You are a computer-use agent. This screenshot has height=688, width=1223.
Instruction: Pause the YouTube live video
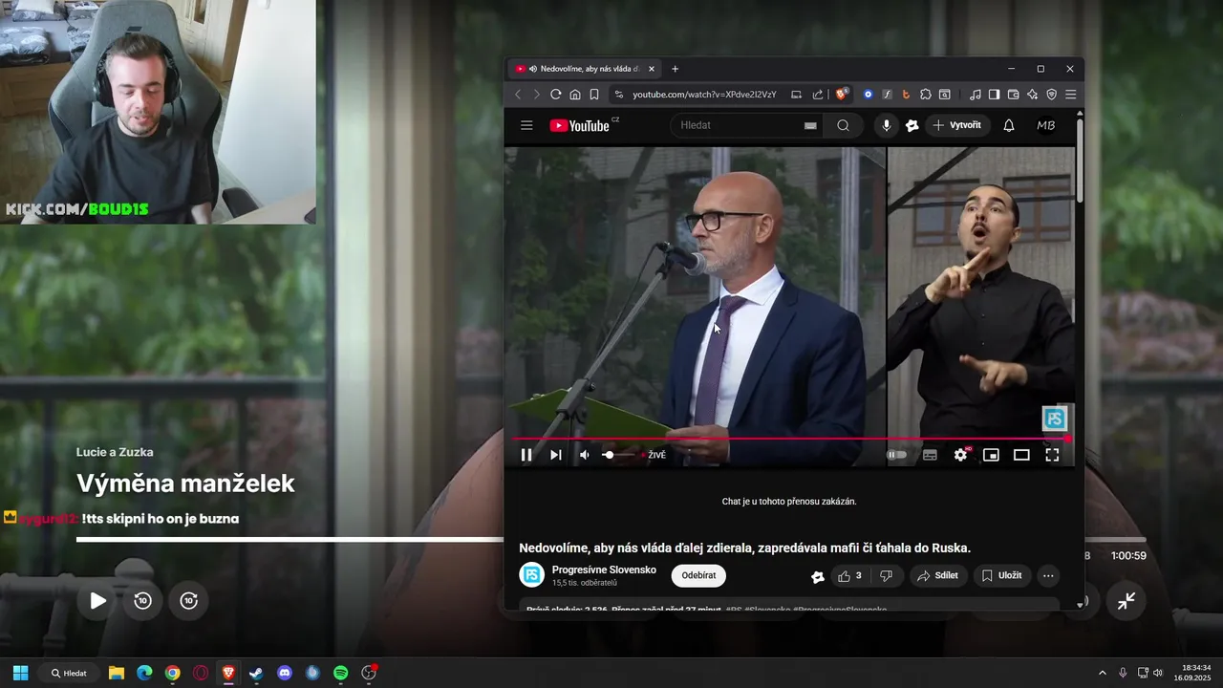[526, 455]
